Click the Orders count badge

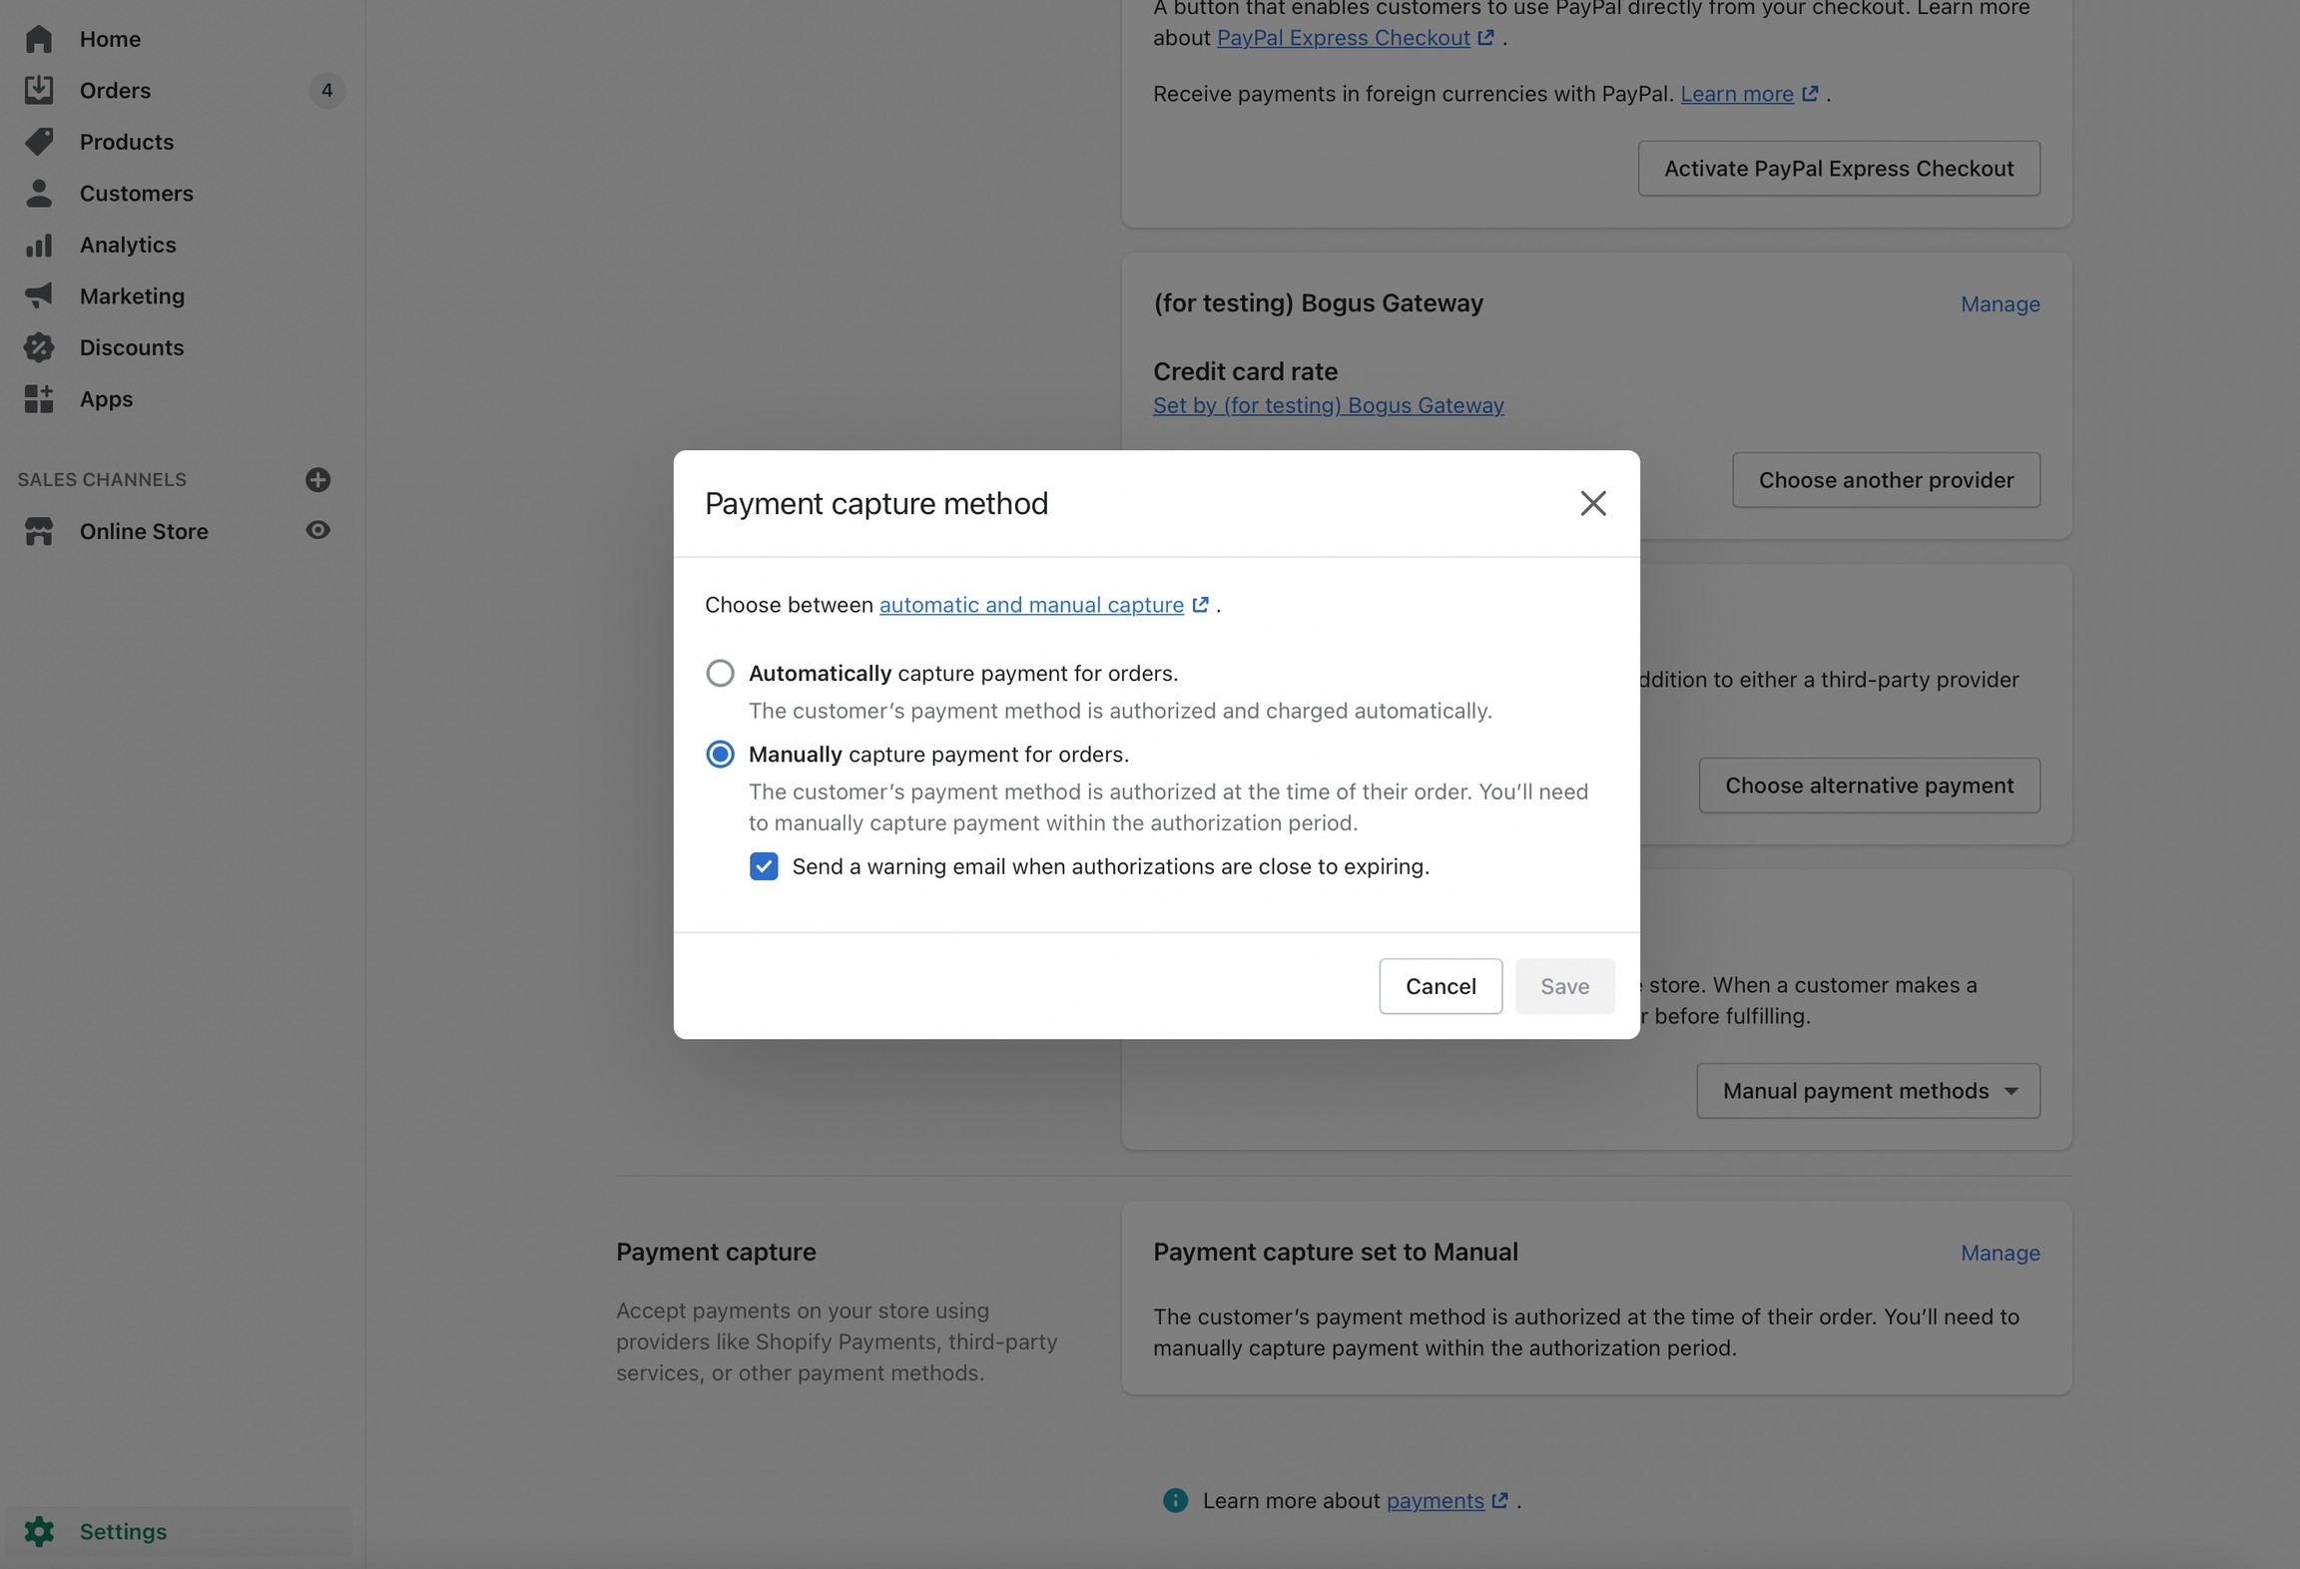point(326,90)
